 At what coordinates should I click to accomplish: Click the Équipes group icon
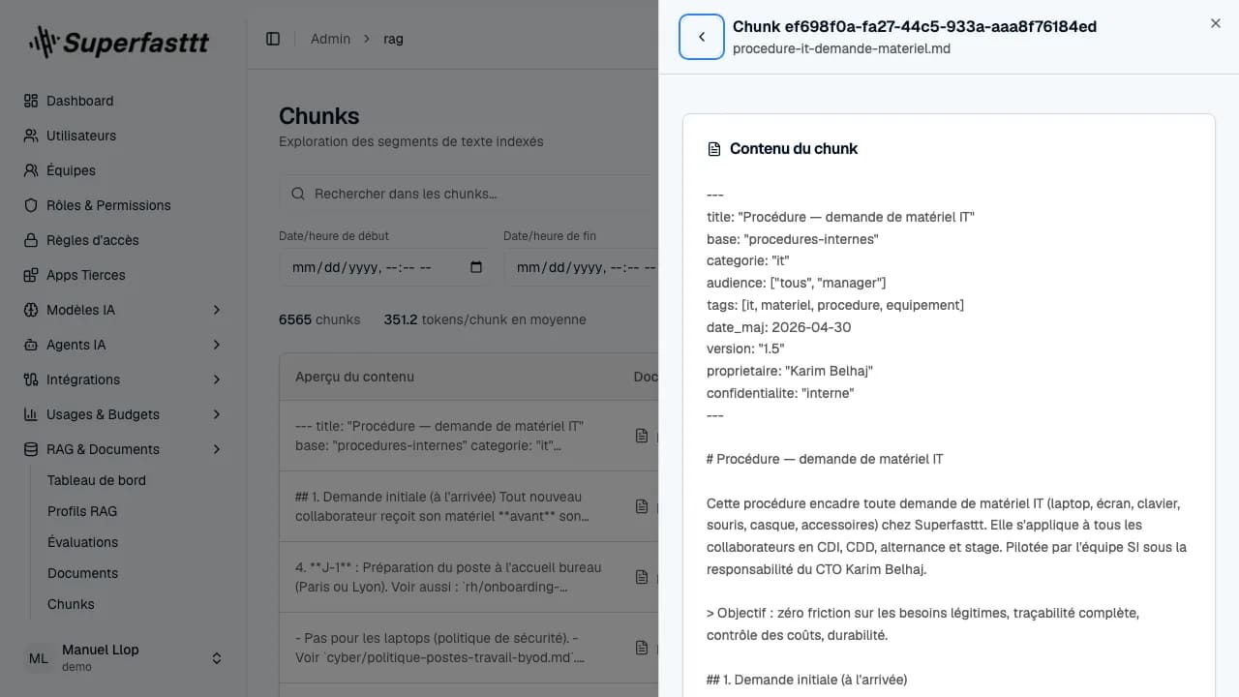pos(31,170)
